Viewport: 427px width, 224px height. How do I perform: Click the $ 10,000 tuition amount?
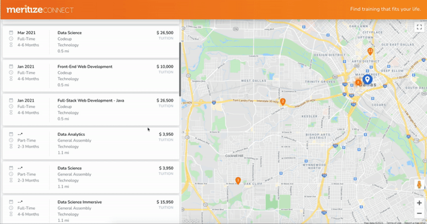[165, 67]
